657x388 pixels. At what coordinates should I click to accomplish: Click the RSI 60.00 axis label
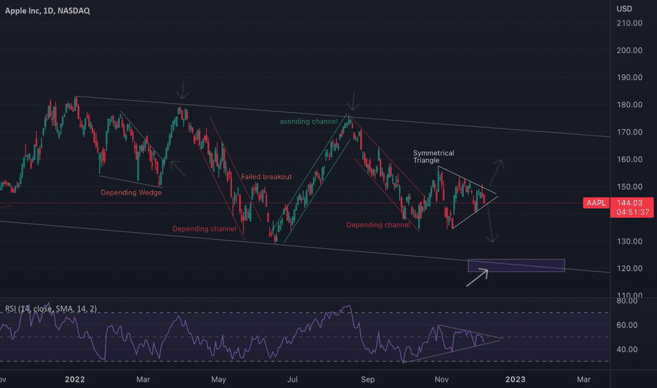627,325
